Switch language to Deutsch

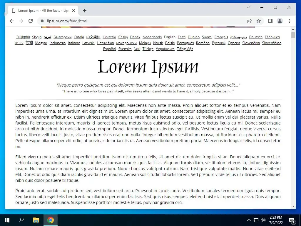coord(256,37)
